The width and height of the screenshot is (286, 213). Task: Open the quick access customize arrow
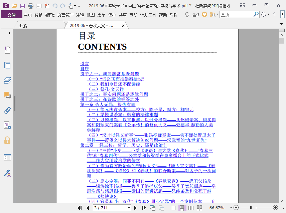(79, 6)
